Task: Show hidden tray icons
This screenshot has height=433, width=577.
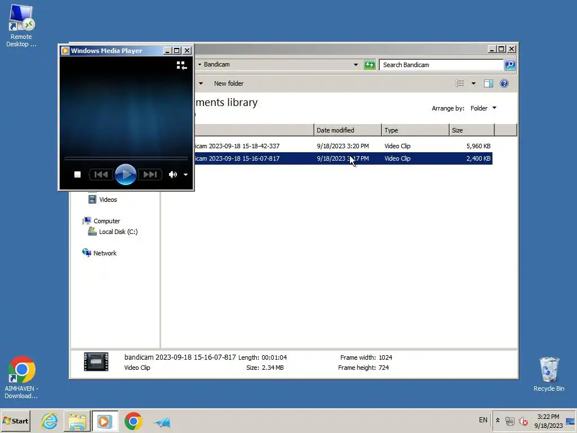Action: 498,420
